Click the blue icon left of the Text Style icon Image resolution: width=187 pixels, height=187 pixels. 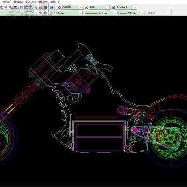point(52,7)
